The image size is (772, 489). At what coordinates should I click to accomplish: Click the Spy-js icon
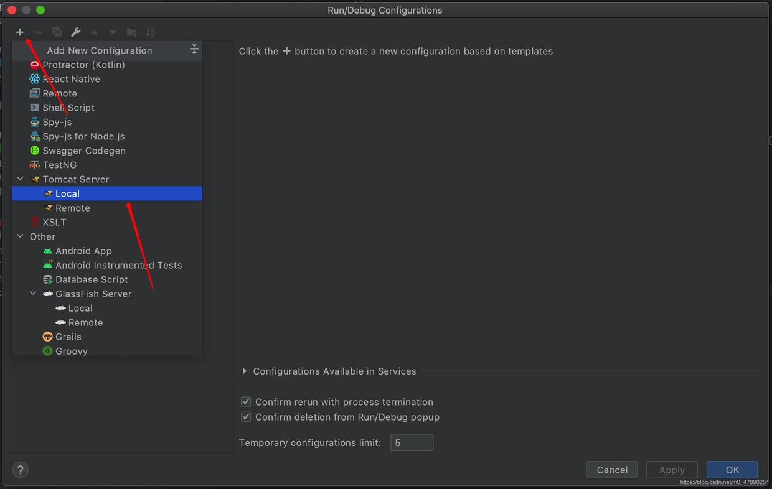click(x=34, y=122)
